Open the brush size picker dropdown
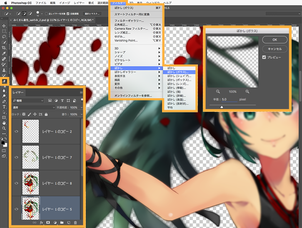Viewport: 302px width, 228px height. (41, 14)
